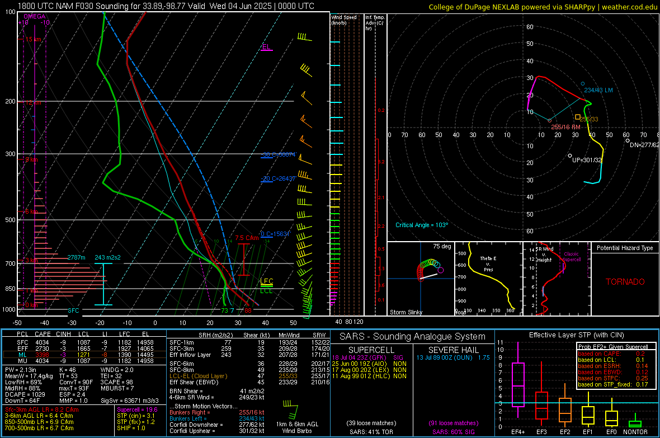This screenshot has height=438, width=660.
Task: Click the green 'LCL' level marker
Action: pyautogui.click(x=266, y=290)
